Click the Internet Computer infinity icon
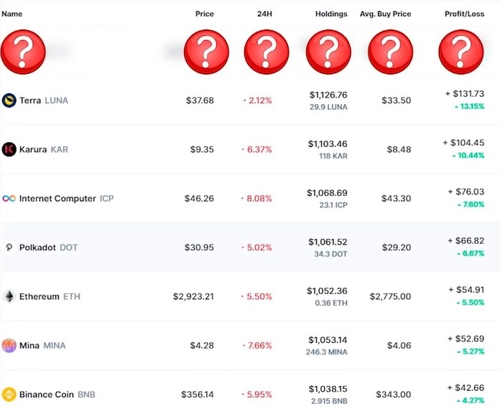This screenshot has width=500, height=411. tap(9, 199)
